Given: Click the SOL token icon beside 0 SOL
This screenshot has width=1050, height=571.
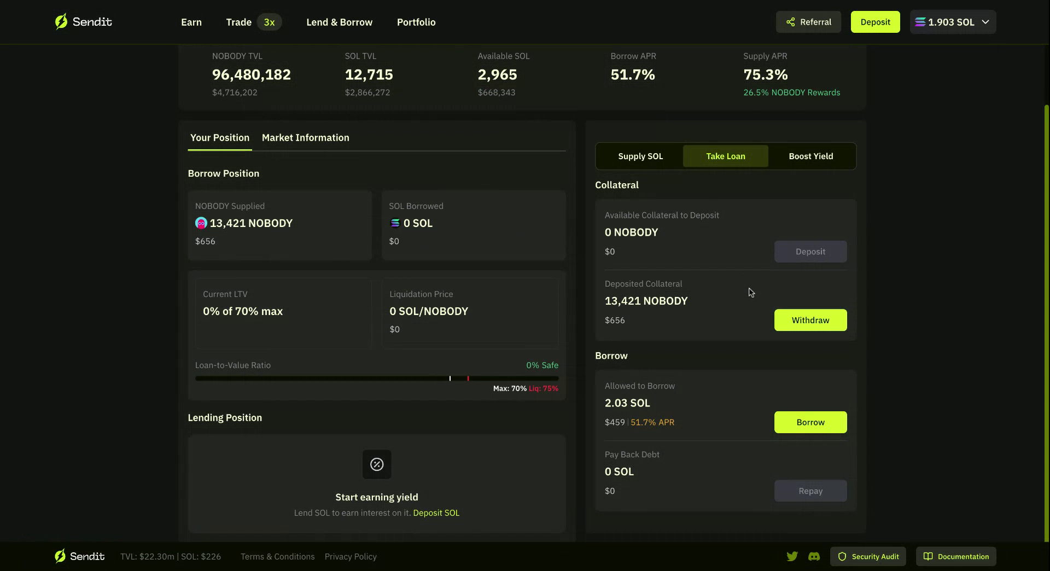Looking at the screenshot, I should 395,223.
